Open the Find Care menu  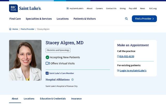pyautogui.click(x=15, y=19)
